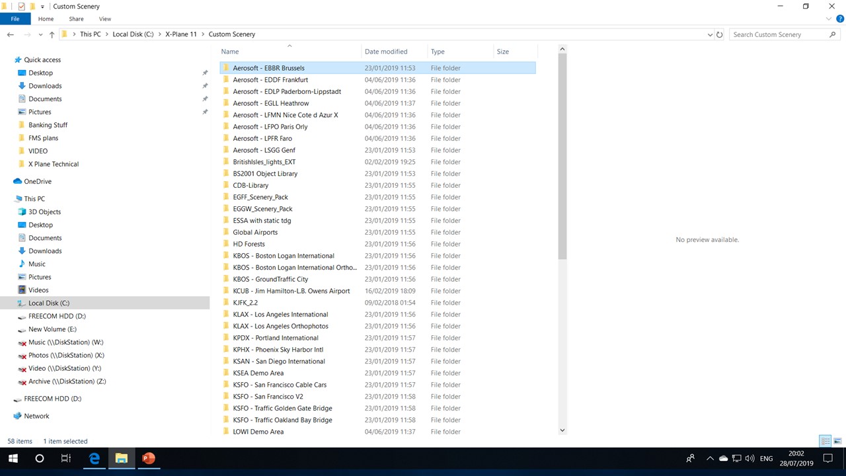The height and width of the screenshot is (476, 846).
Task: Click the 3D Objects cube icon in the sidebar
Action: [x=22, y=212]
